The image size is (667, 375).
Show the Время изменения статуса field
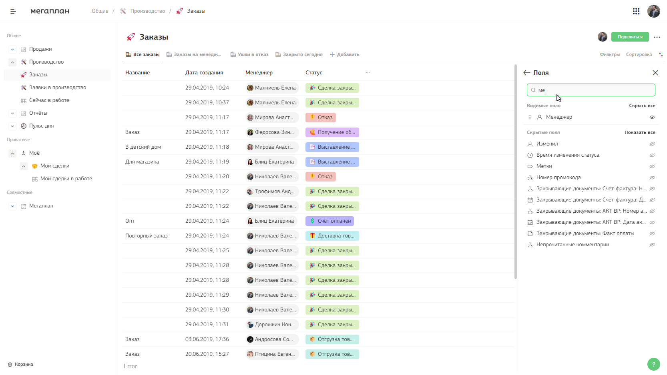(652, 155)
